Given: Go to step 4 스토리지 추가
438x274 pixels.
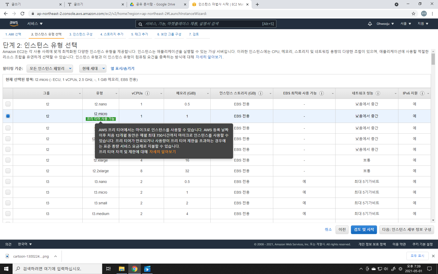Looking at the screenshot, I should [112, 34].
